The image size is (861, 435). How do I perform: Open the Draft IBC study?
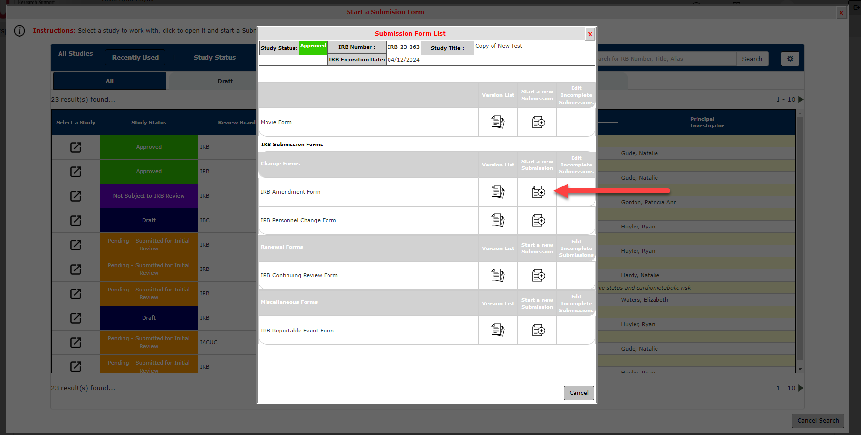click(76, 221)
